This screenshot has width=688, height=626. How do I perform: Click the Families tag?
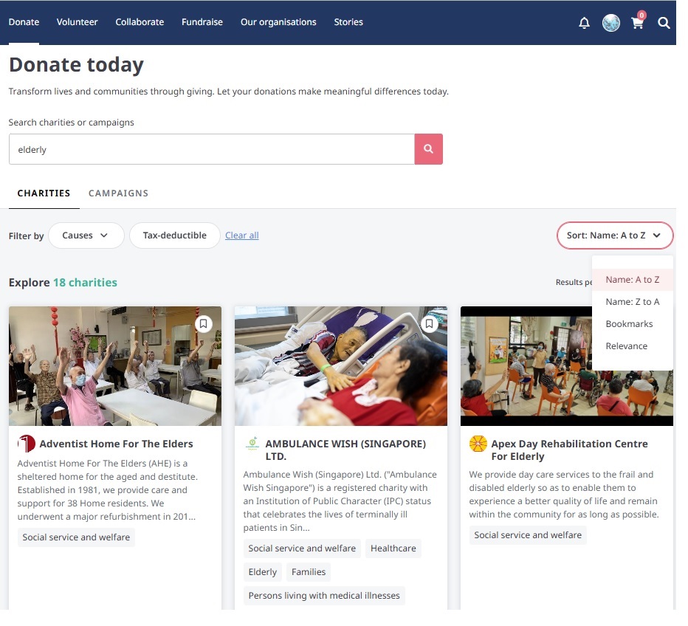[309, 572]
